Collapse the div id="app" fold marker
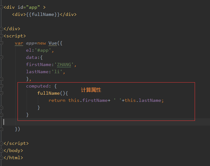 2,7
